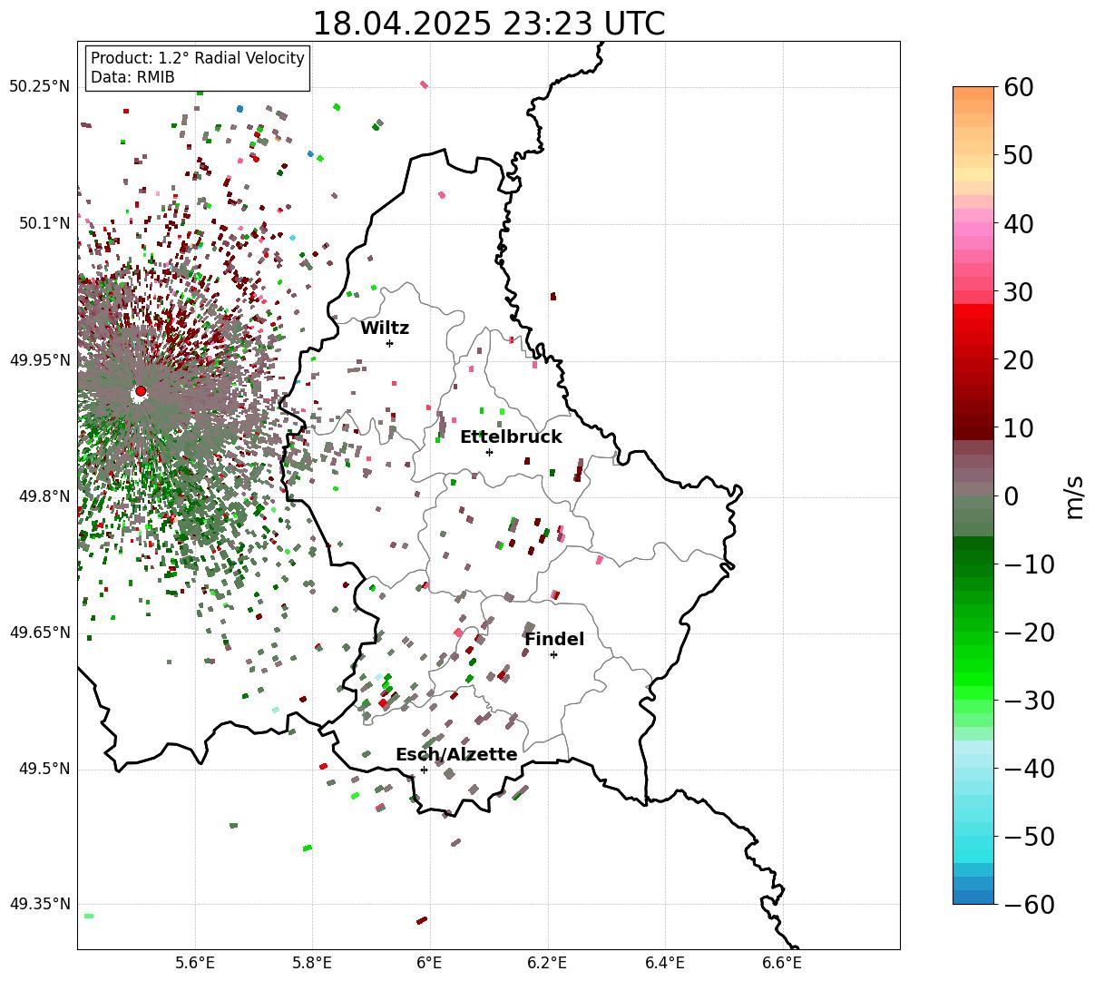Click the 50.25°N latitude tick label
This screenshot has width=1095, height=981.
point(39,87)
